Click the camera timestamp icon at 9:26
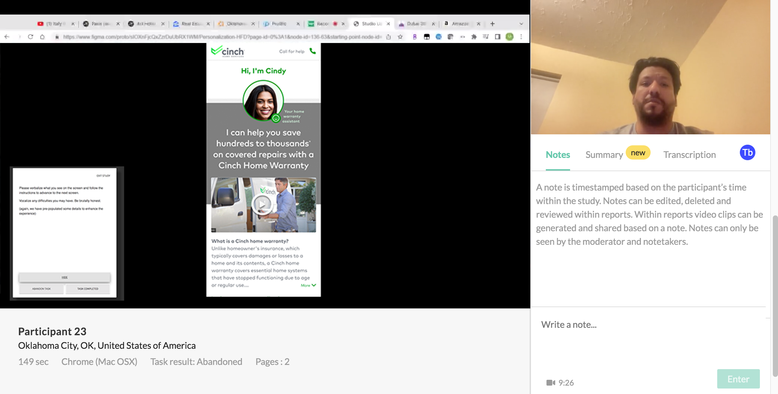Screen dimensions: 778x394 click(550, 383)
